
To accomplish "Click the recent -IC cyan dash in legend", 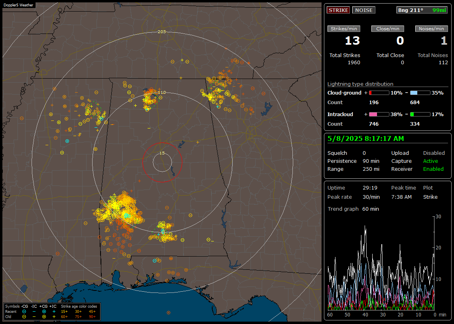I will coord(34,312).
